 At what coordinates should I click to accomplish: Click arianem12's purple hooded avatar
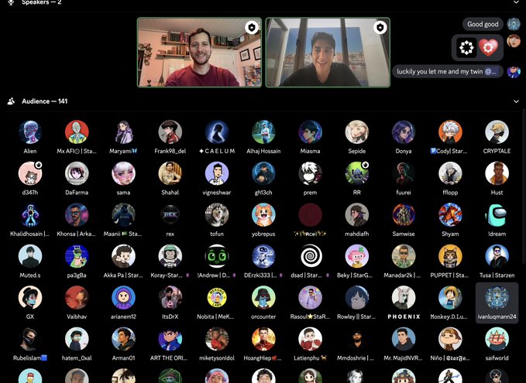coord(123,298)
